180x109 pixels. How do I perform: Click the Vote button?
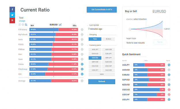[x=160, y=42]
